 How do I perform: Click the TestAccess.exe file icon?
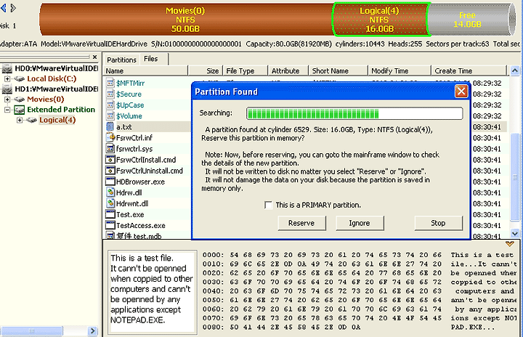[x=110, y=225]
